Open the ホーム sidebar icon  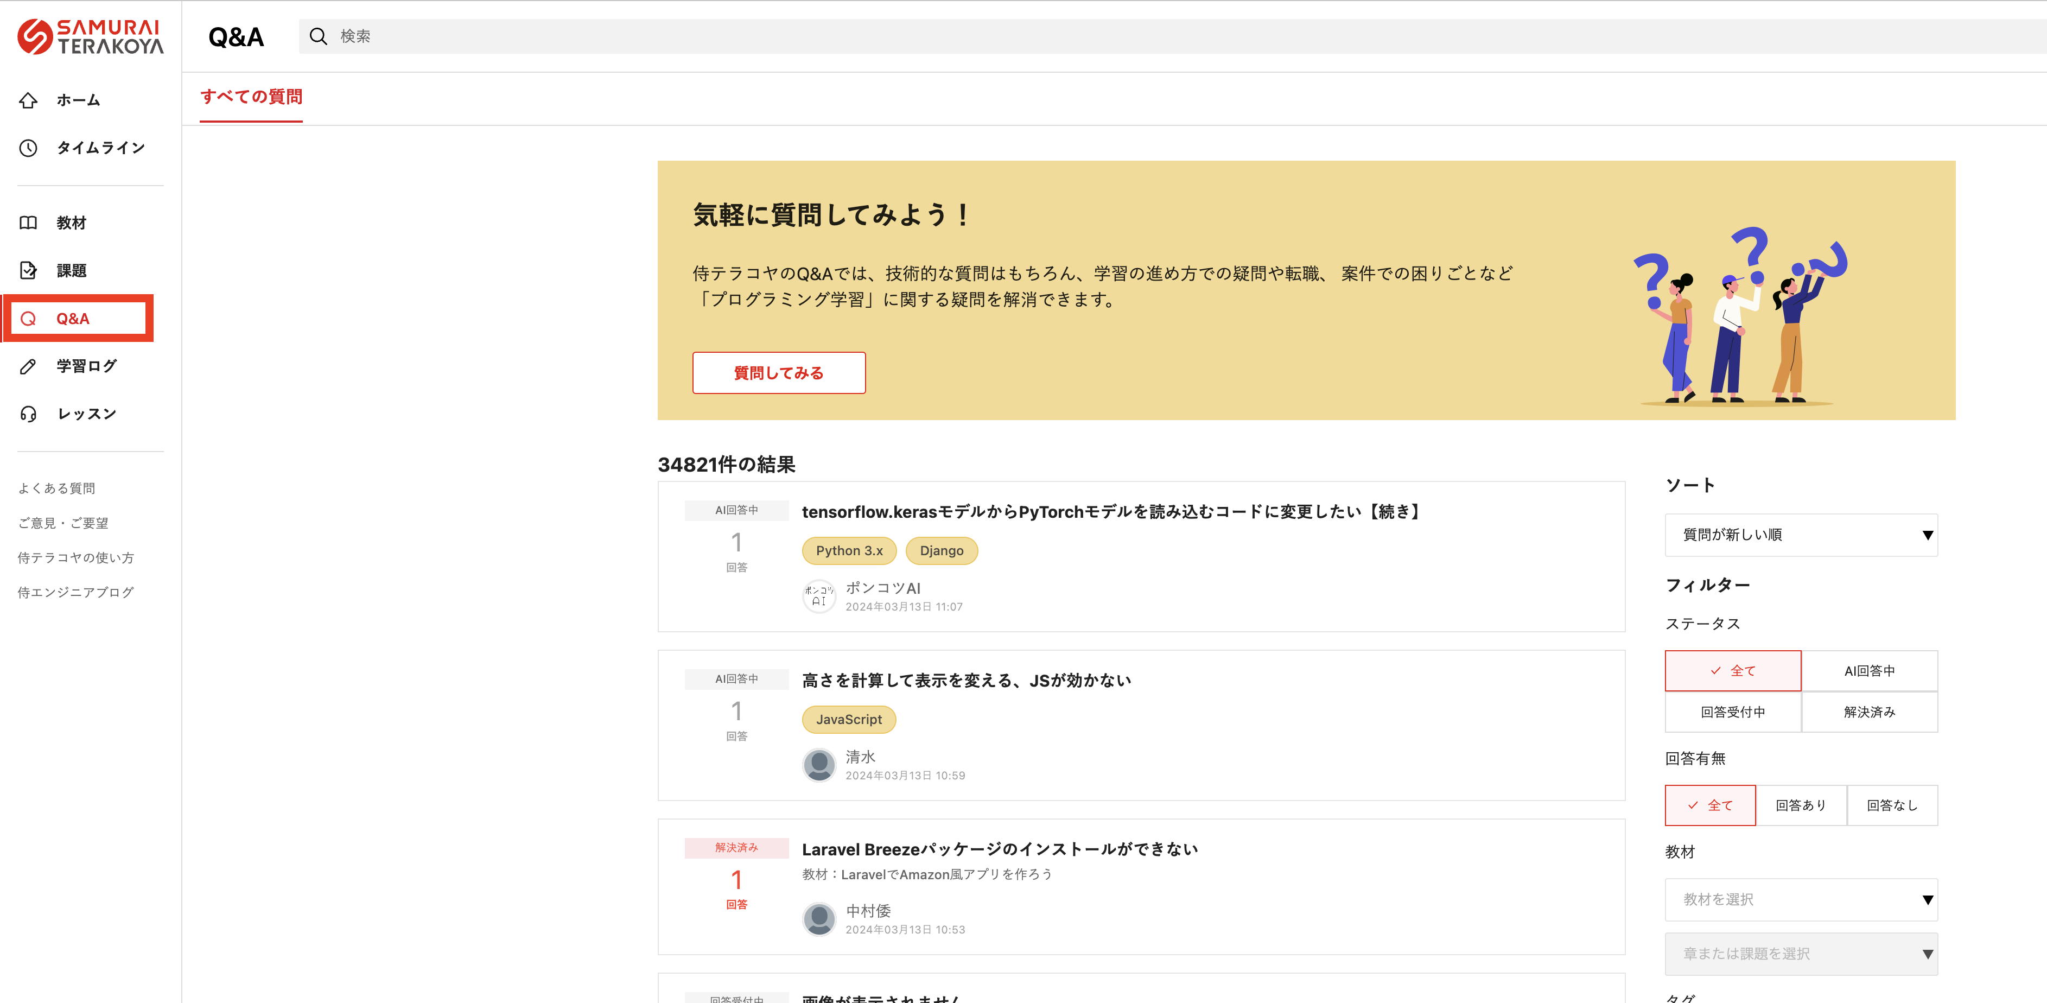coord(29,100)
